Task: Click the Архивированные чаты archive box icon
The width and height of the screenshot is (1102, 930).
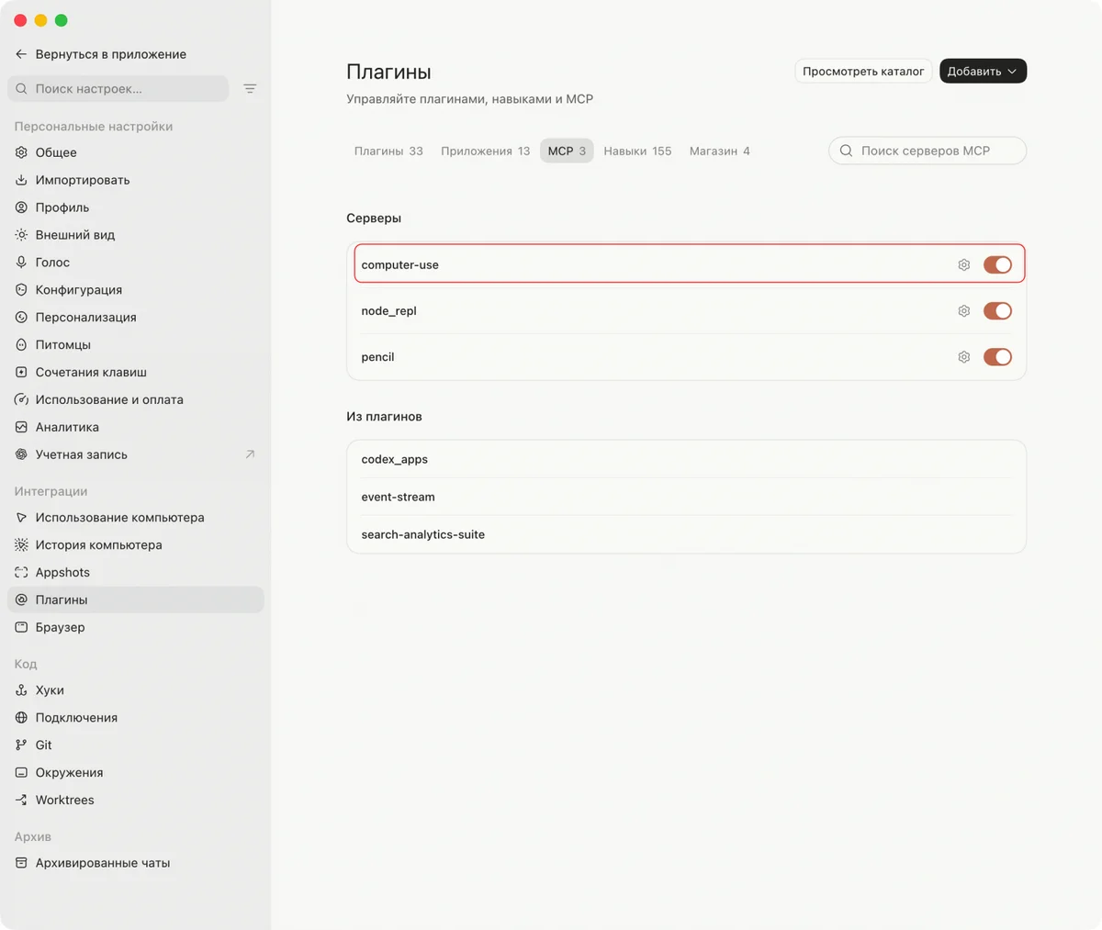Action: coord(21,863)
